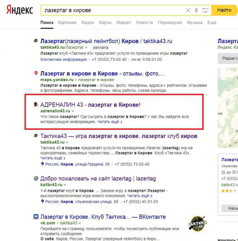Expand dropdown arrow next to vk.com taktika43
Image resolution: width=238 pixels, height=241 pixels.
click(x=80, y=223)
